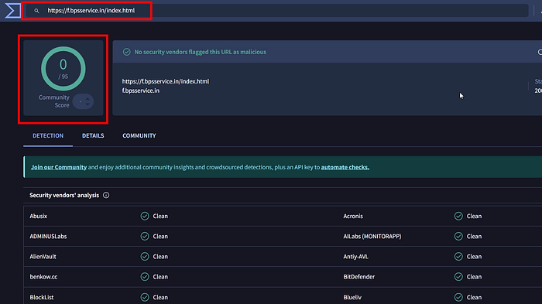Select the Abusix vendor name
The width and height of the screenshot is (542, 304).
coord(39,217)
